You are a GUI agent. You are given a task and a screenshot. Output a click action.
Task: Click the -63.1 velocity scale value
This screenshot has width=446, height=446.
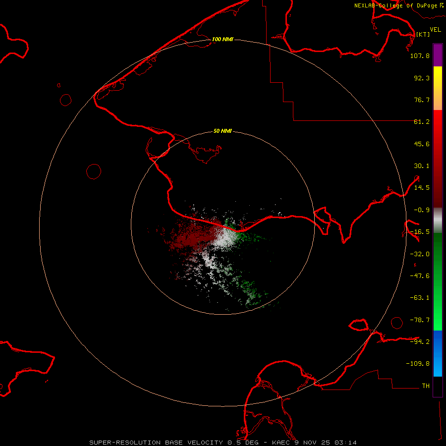(x=420, y=298)
